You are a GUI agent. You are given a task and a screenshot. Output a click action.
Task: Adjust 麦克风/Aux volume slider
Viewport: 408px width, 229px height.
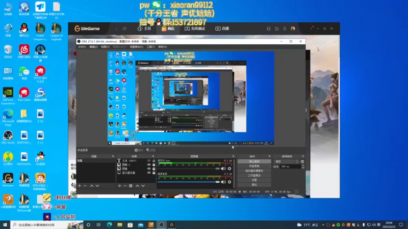point(189,168)
